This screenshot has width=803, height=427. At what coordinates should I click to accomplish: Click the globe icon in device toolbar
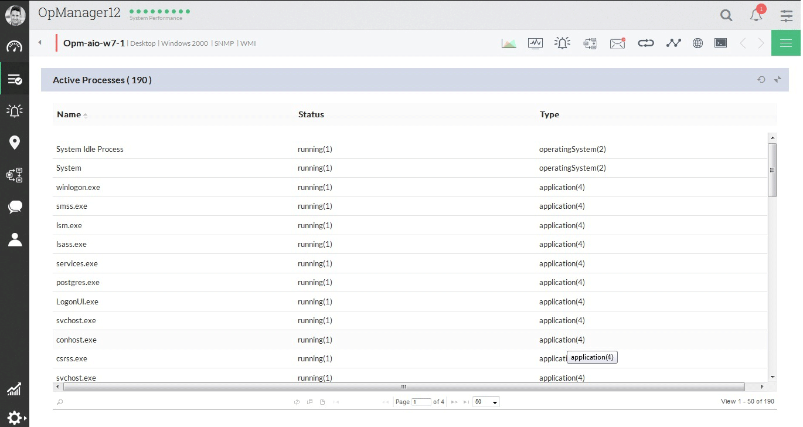(x=697, y=43)
